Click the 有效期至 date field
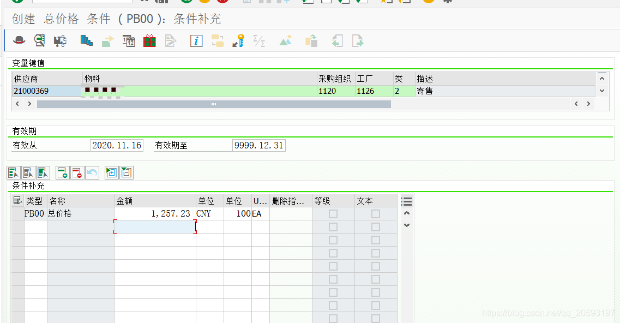Image resolution: width=620 pixels, height=323 pixels. click(x=259, y=145)
